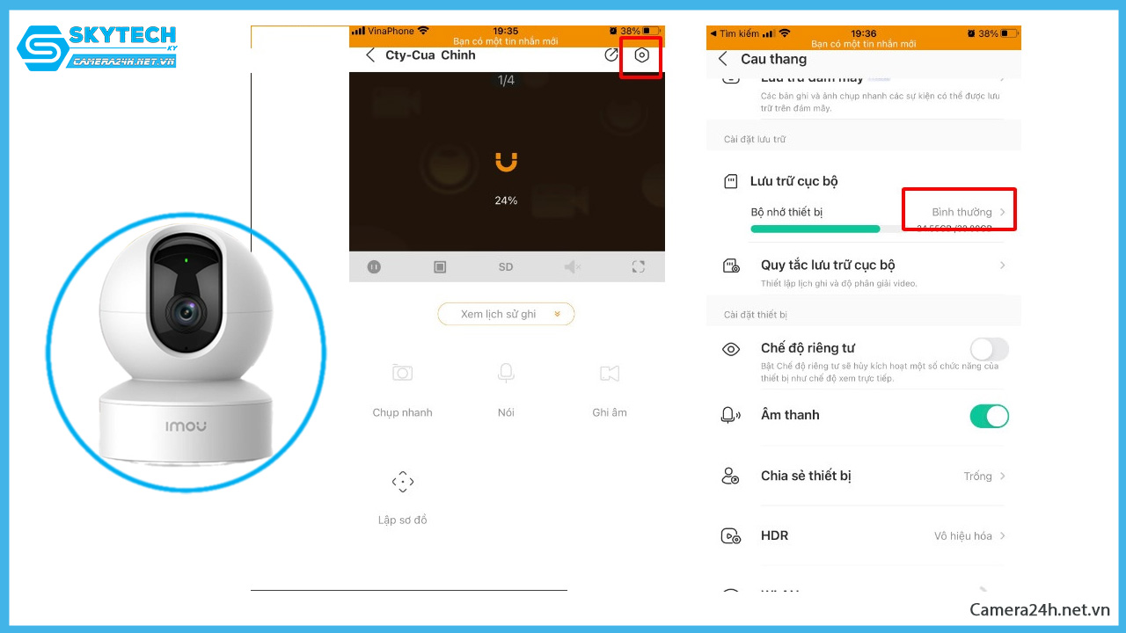Go back from Cty-Cua Chinh screen
The image size is (1126, 633).
pyautogui.click(x=370, y=55)
